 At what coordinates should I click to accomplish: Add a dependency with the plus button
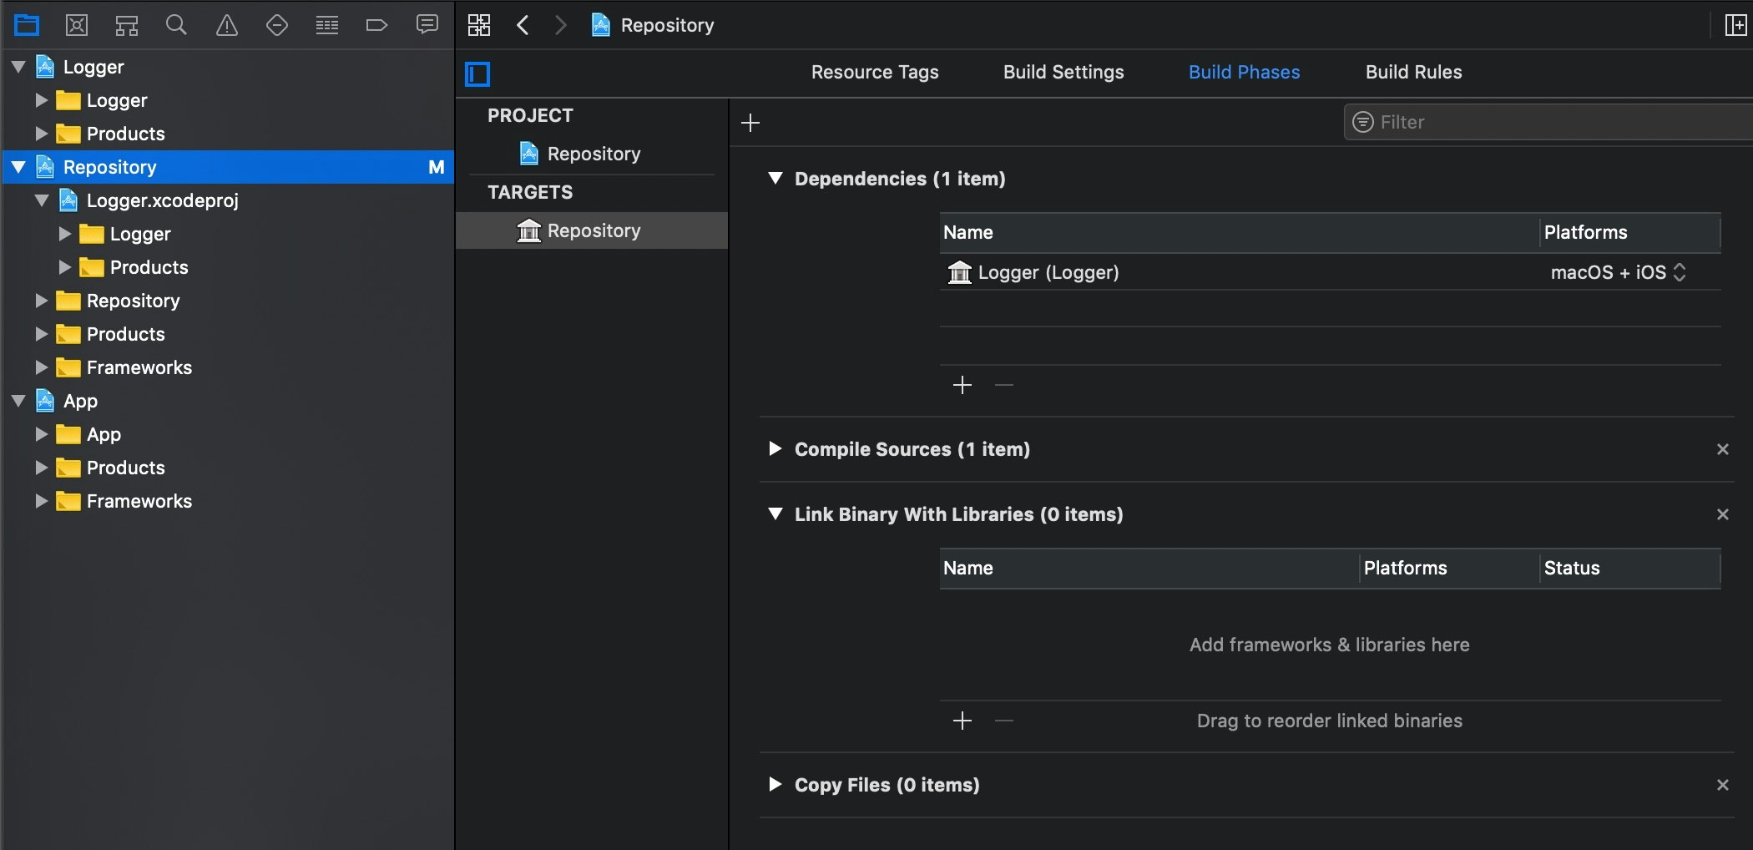coord(962,385)
